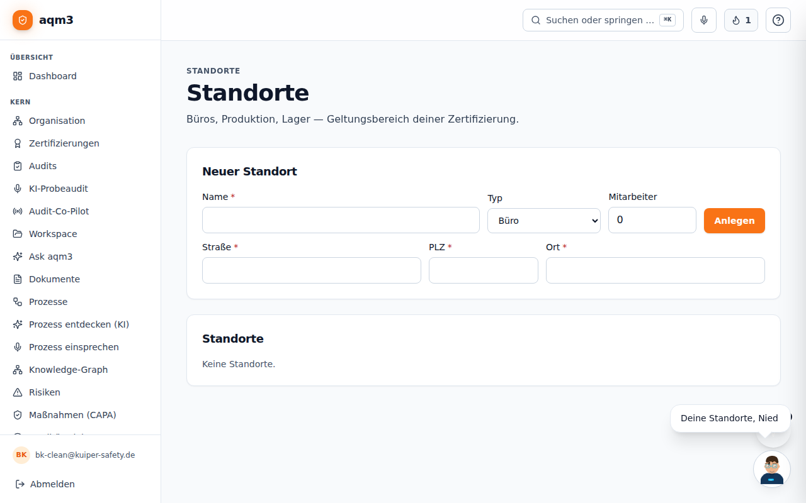Open KI-Probeaudit sidebar entry
The height and width of the screenshot is (503, 806).
click(80, 189)
